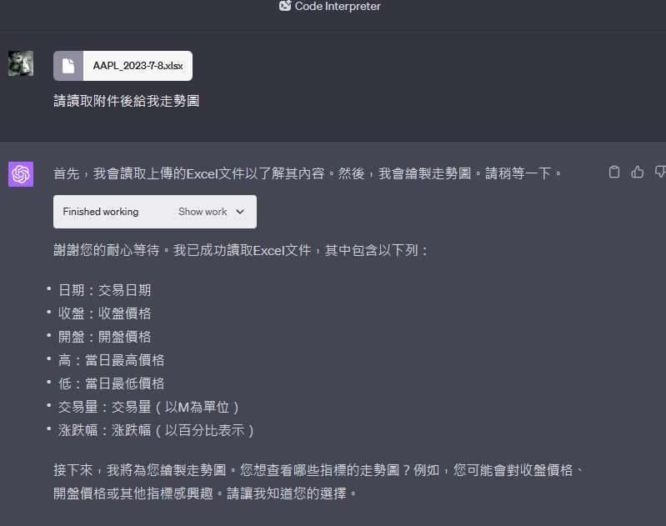Select the bullet 低：當日最低價格
This screenshot has width=666, height=526.
(112, 383)
